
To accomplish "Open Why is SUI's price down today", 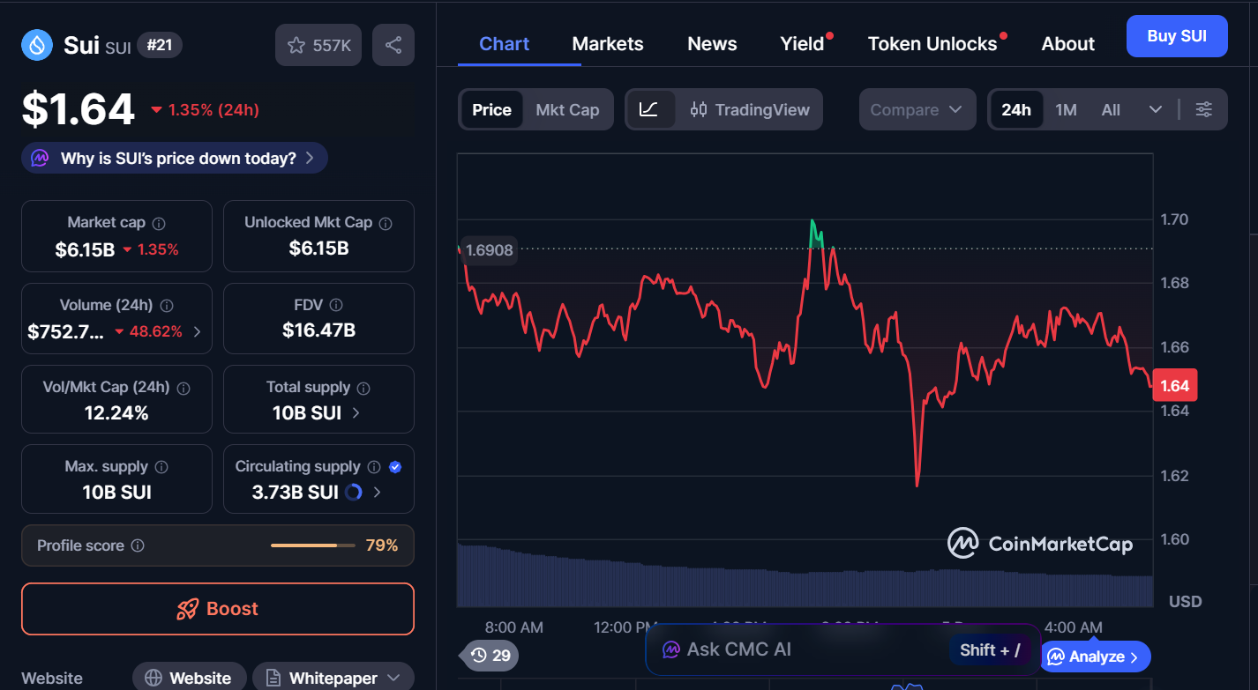I will click(173, 158).
